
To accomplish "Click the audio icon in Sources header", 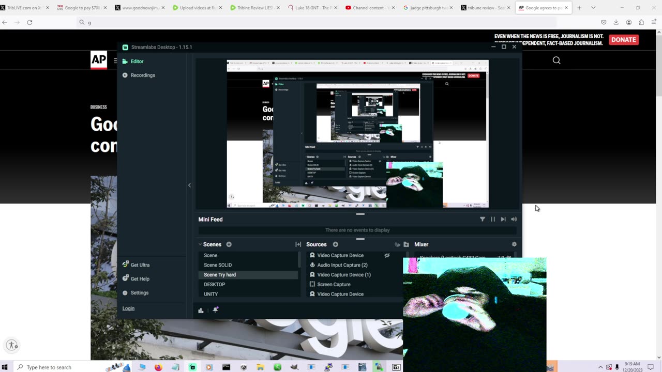I will [x=397, y=244].
